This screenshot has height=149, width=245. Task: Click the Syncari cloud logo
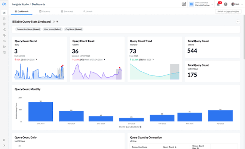[x=4, y=4]
